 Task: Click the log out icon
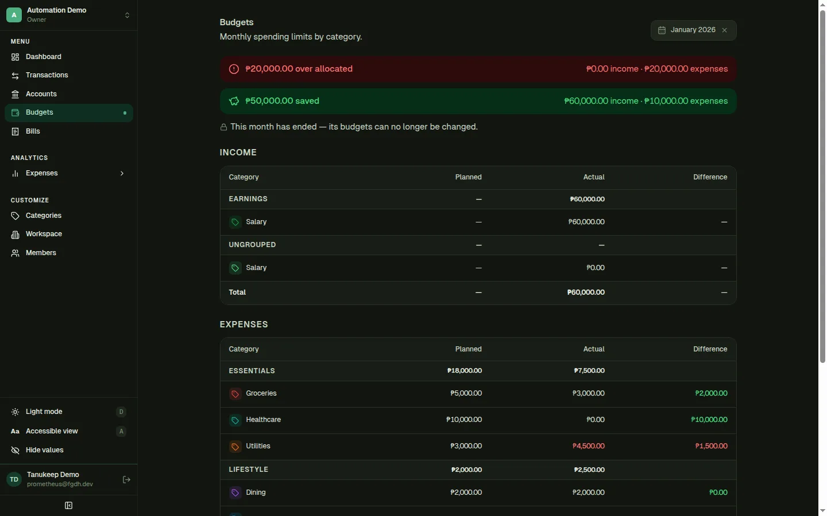126,480
